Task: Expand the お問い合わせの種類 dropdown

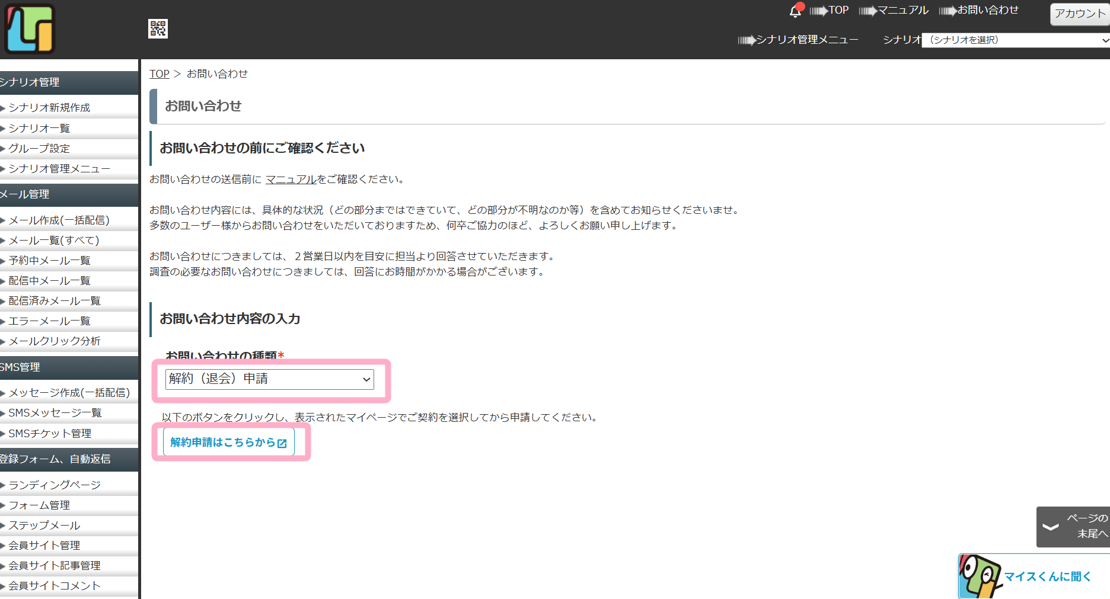Action: 270,379
